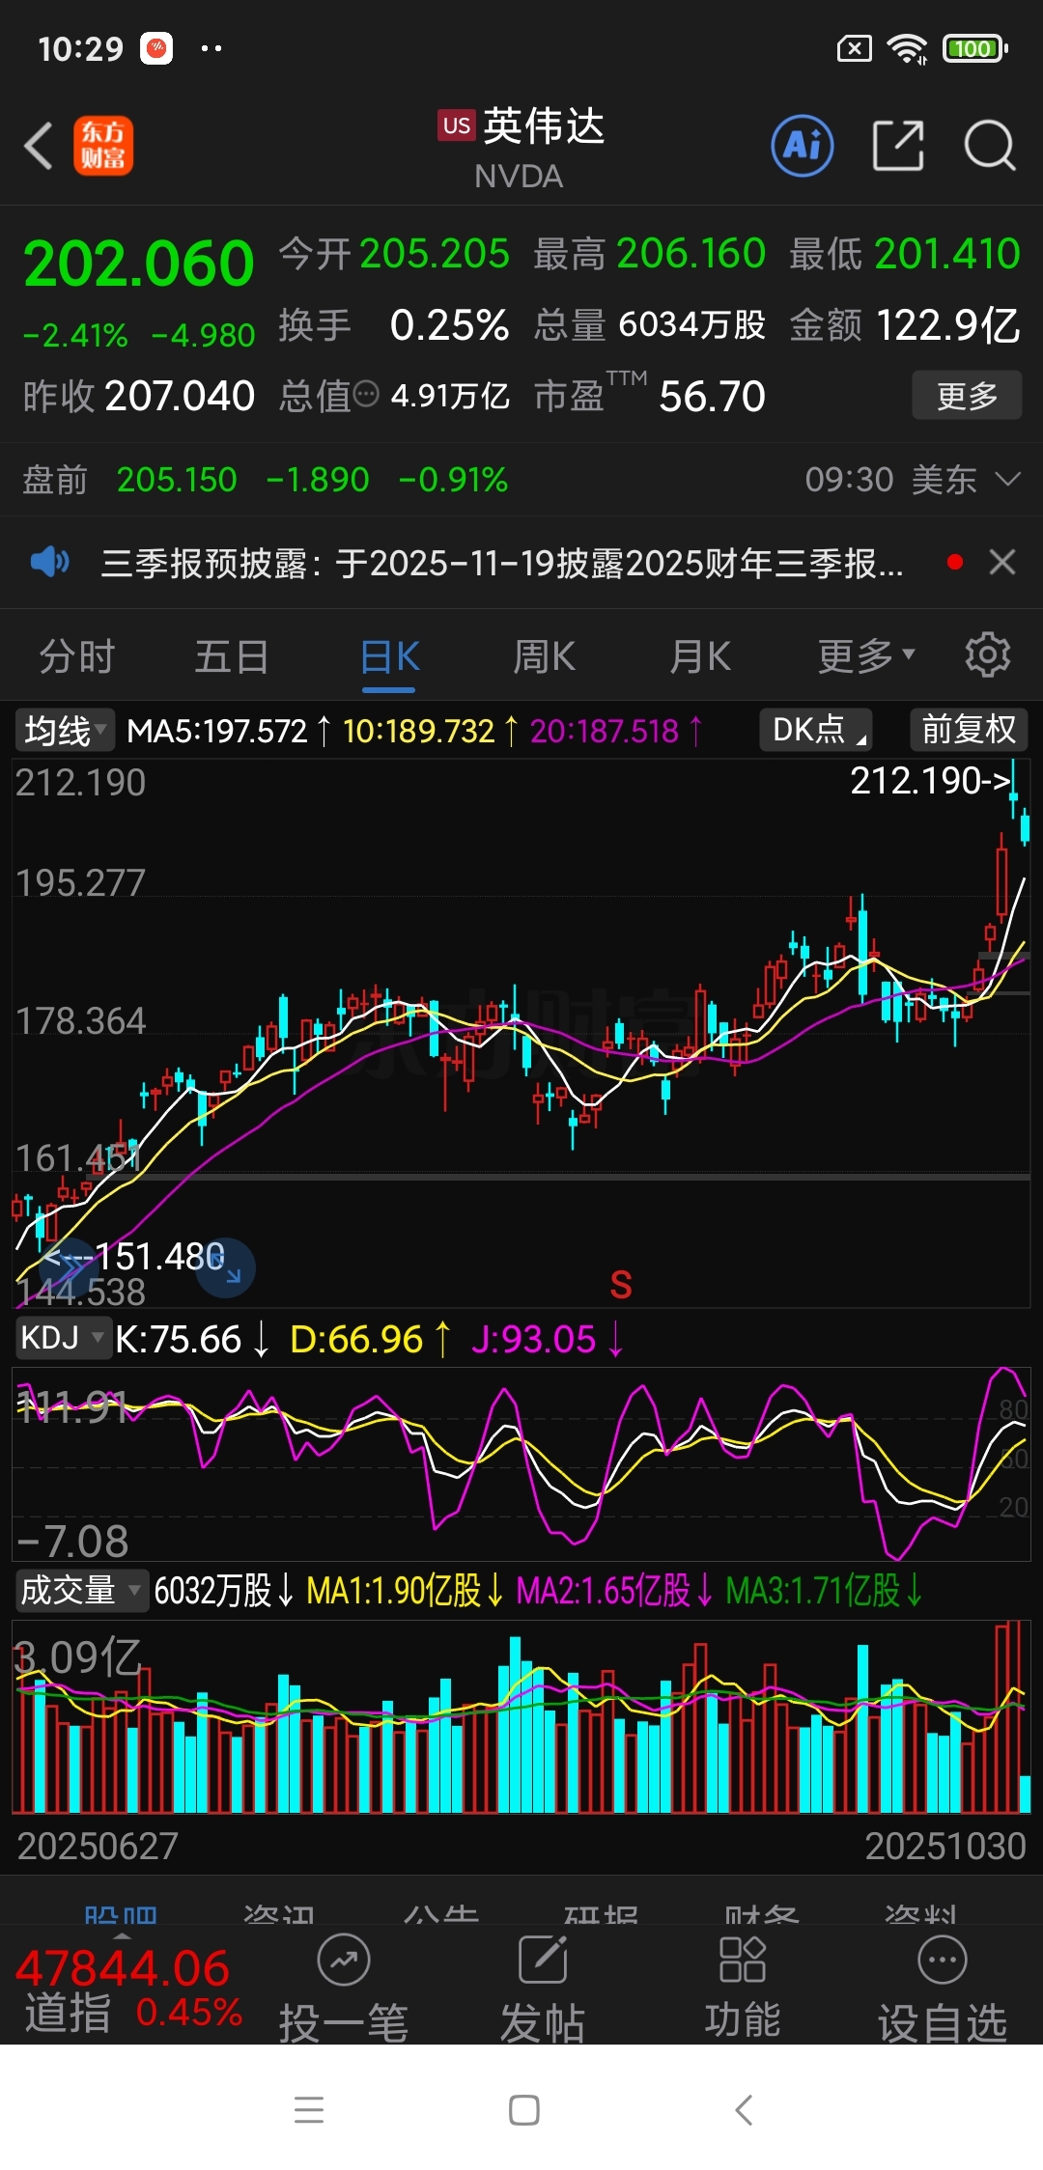The height and width of the screenshot is (2170, 1043).
Task: Tap the K:75.66 KDJ value
Action: click(179, 1339)
